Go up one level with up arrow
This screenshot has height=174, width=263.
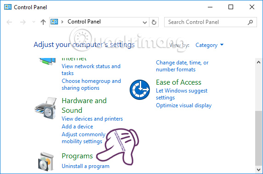pyautogui.click(x=43, y=22)
